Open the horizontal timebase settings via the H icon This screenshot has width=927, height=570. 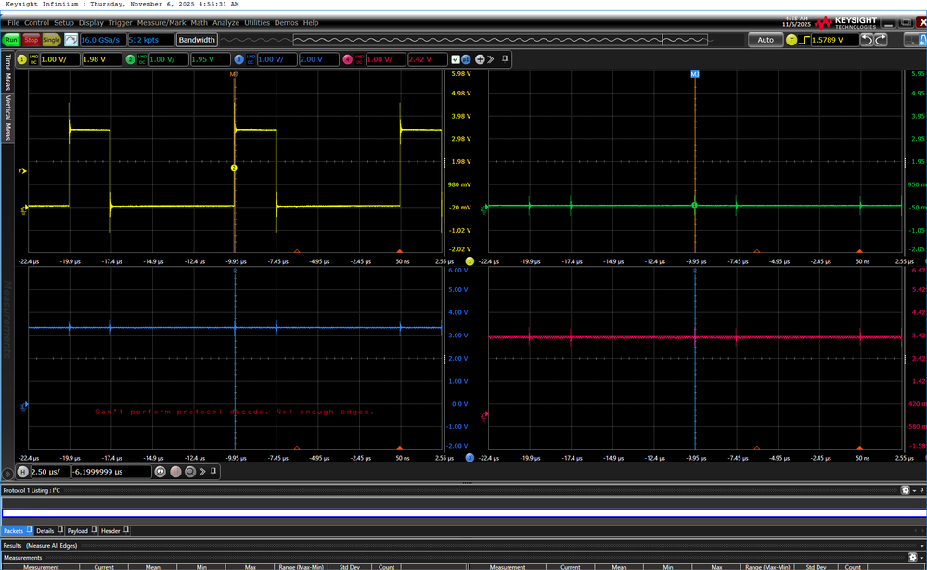[23, 472]
